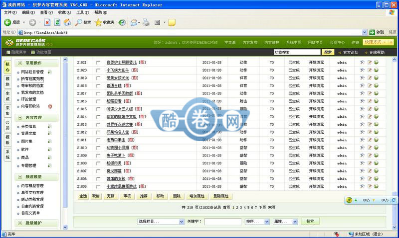399x238 pixels.
Task: Click the IE Home icon
Action: (x=67, y=22)
